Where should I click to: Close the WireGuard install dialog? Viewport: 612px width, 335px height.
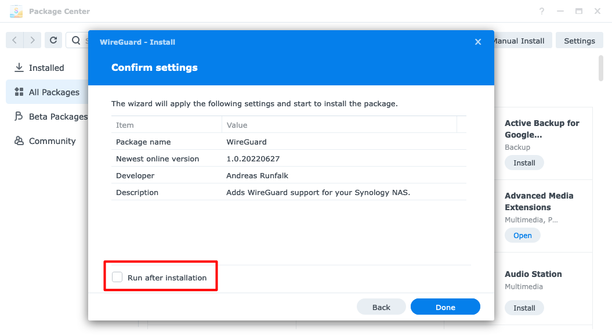(478, 42)
